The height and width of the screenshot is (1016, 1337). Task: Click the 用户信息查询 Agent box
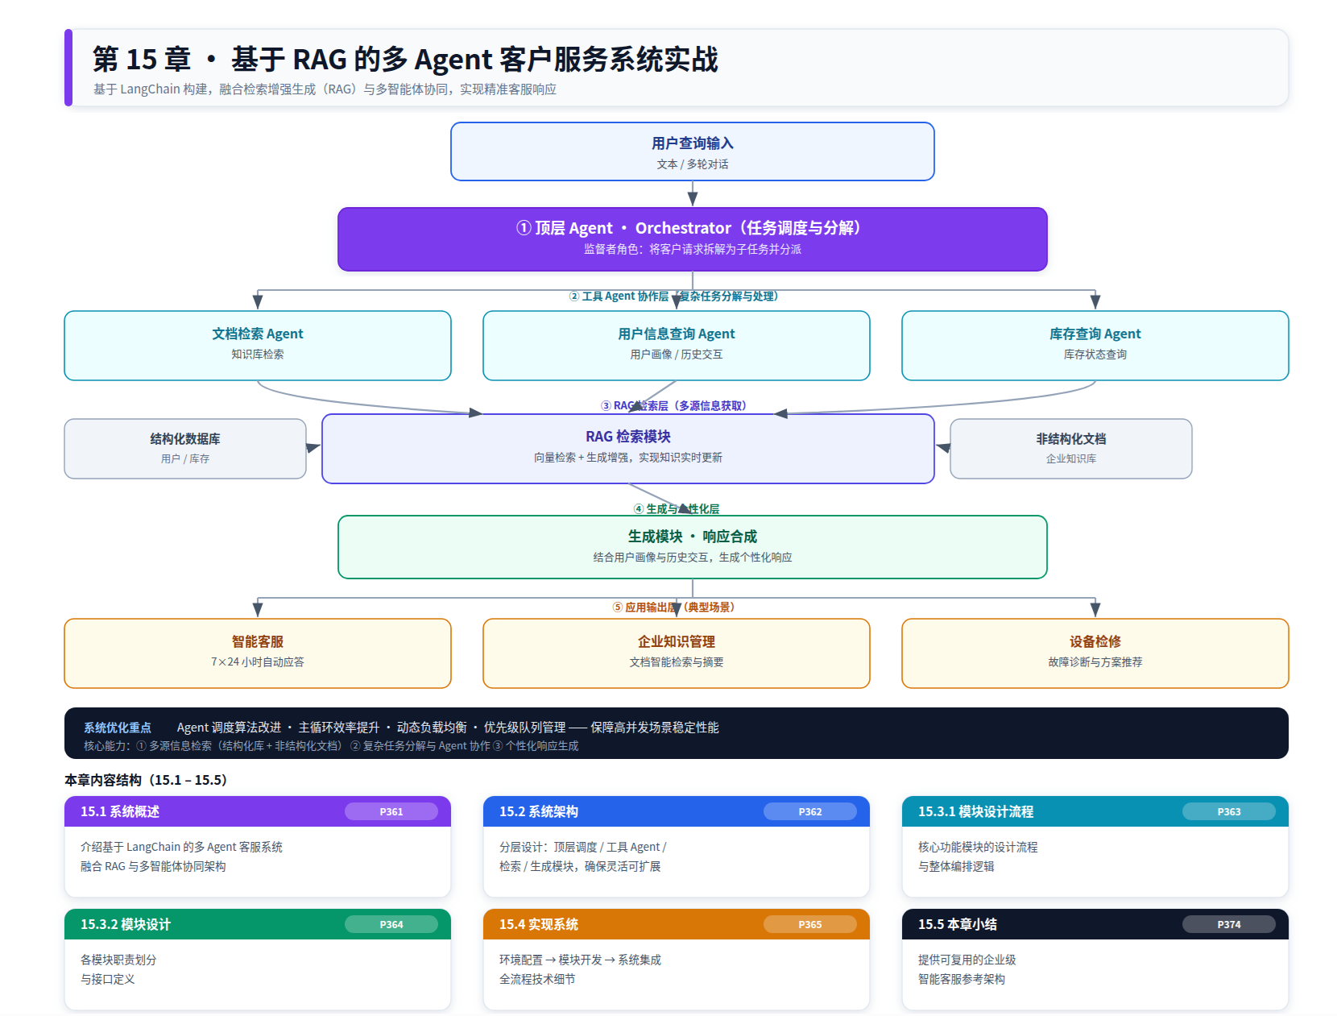677,346
